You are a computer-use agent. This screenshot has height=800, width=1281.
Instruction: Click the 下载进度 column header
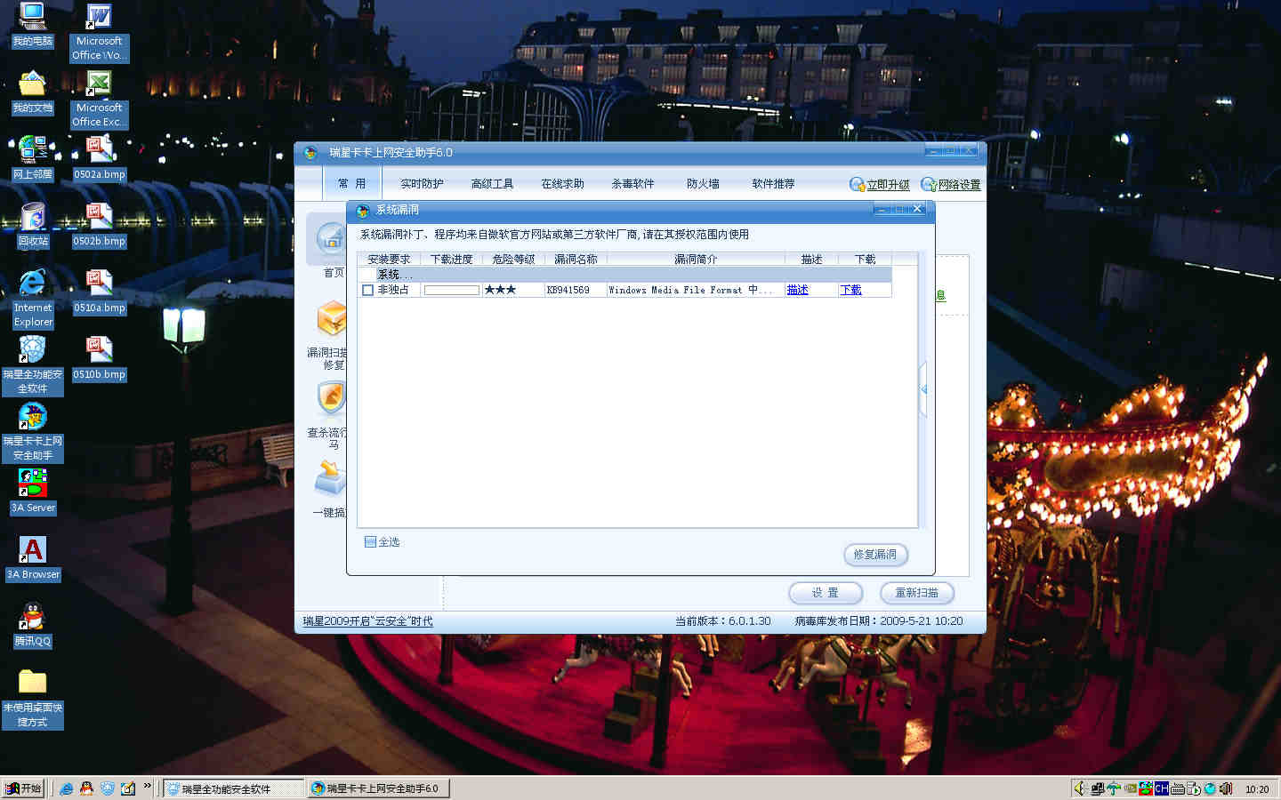point(451,260)
